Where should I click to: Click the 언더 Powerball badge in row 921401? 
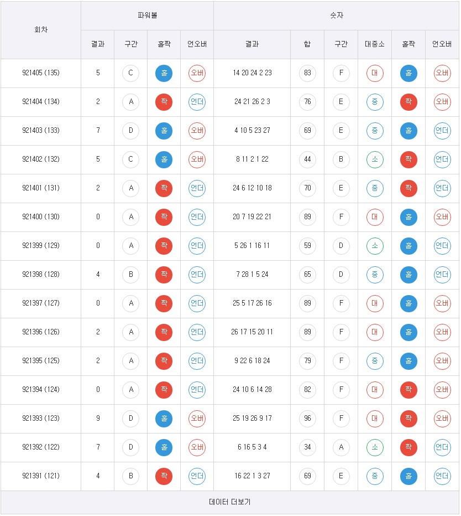197,188
